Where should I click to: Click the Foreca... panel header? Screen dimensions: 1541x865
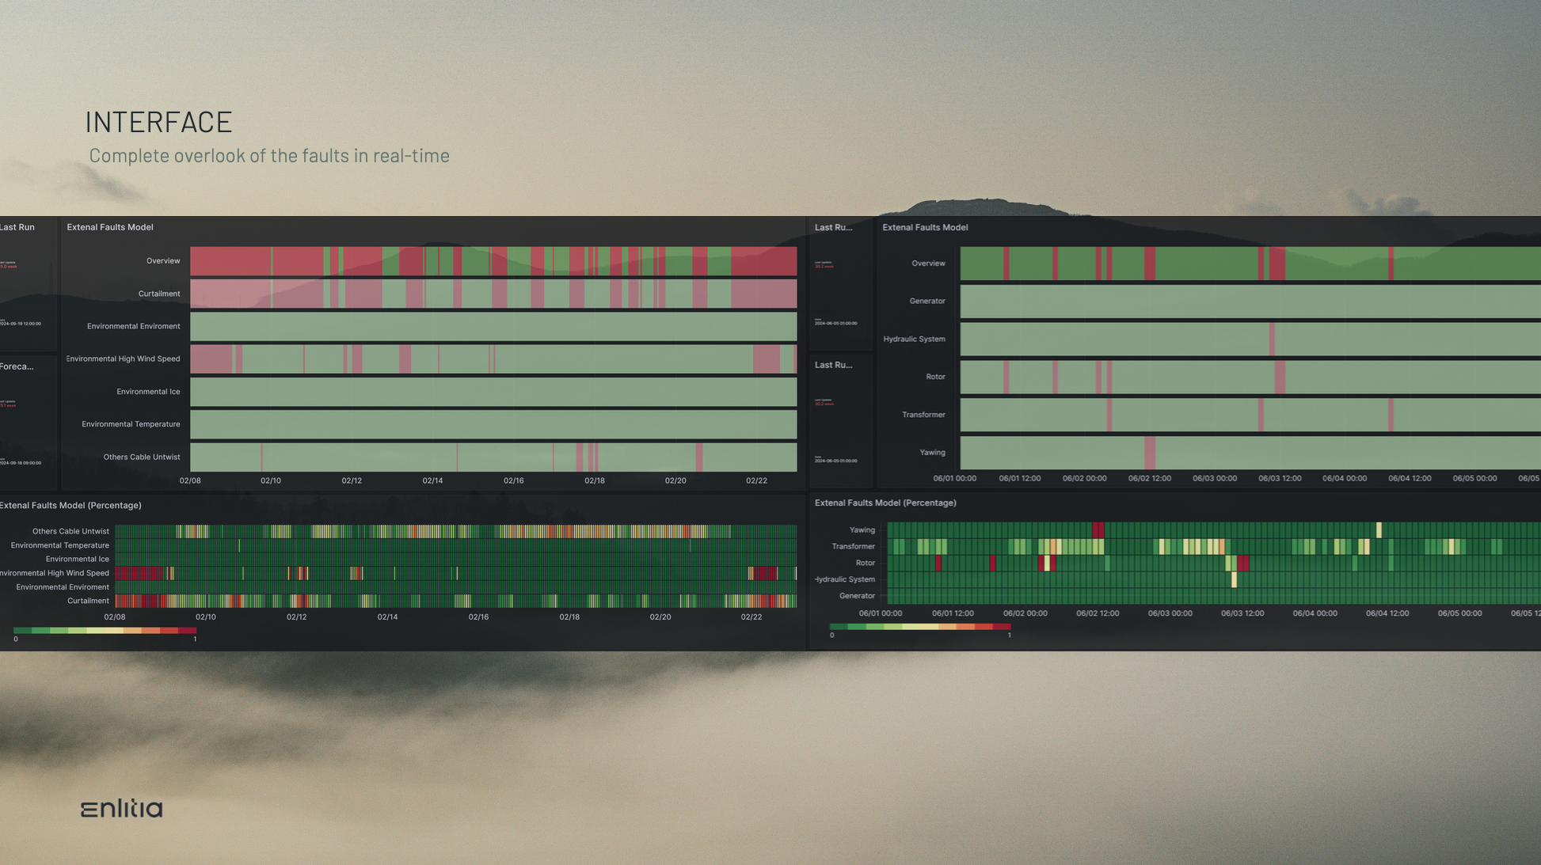[17, 366]
